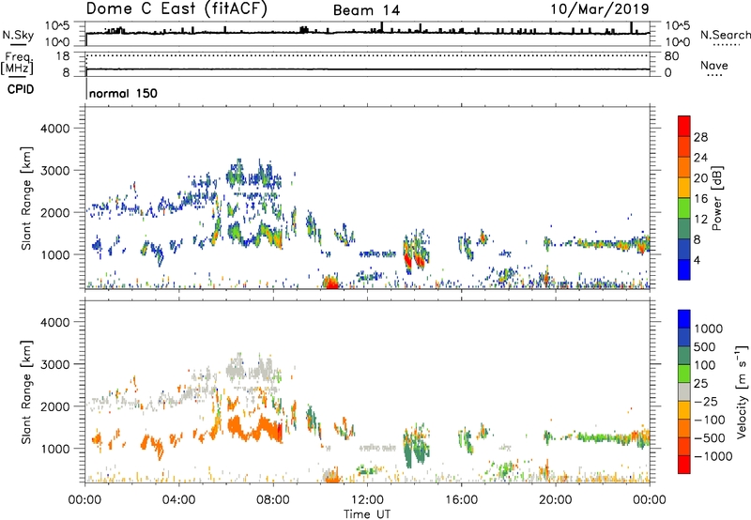Click the "16" label on the Power colorbar
Viewport: 751px width, 520px height.
point(700,199)
